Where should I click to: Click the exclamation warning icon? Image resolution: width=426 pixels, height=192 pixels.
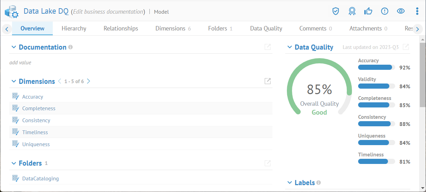385,11
